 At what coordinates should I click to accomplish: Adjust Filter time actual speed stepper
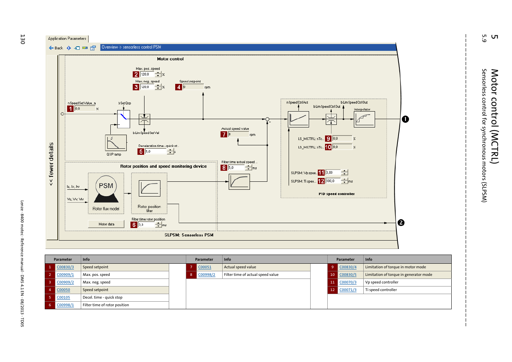pyautogui.click(x=248, y=167)
